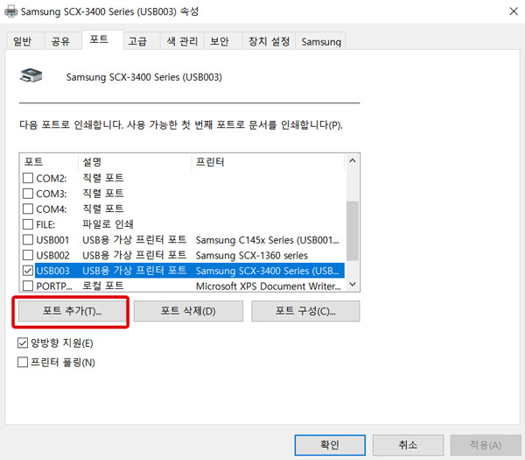Confirm with the 확인 button
The height and width of the screenshot is (460, 525).
tap(330, 445)
